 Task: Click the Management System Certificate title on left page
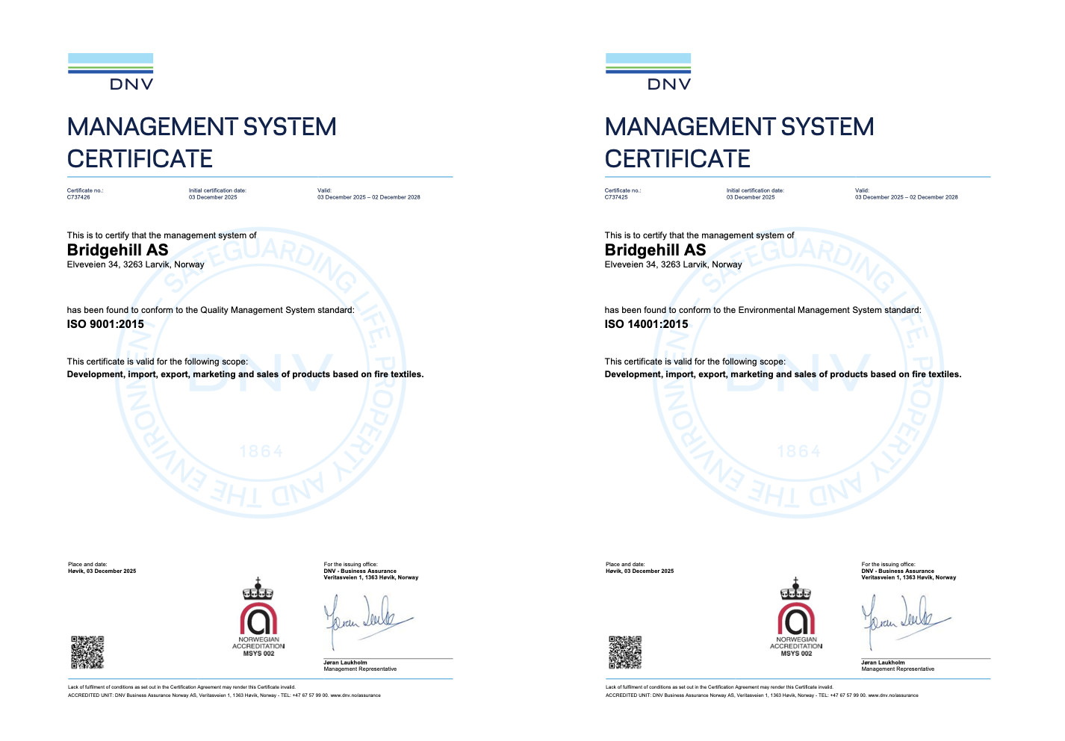click(202, 143)
